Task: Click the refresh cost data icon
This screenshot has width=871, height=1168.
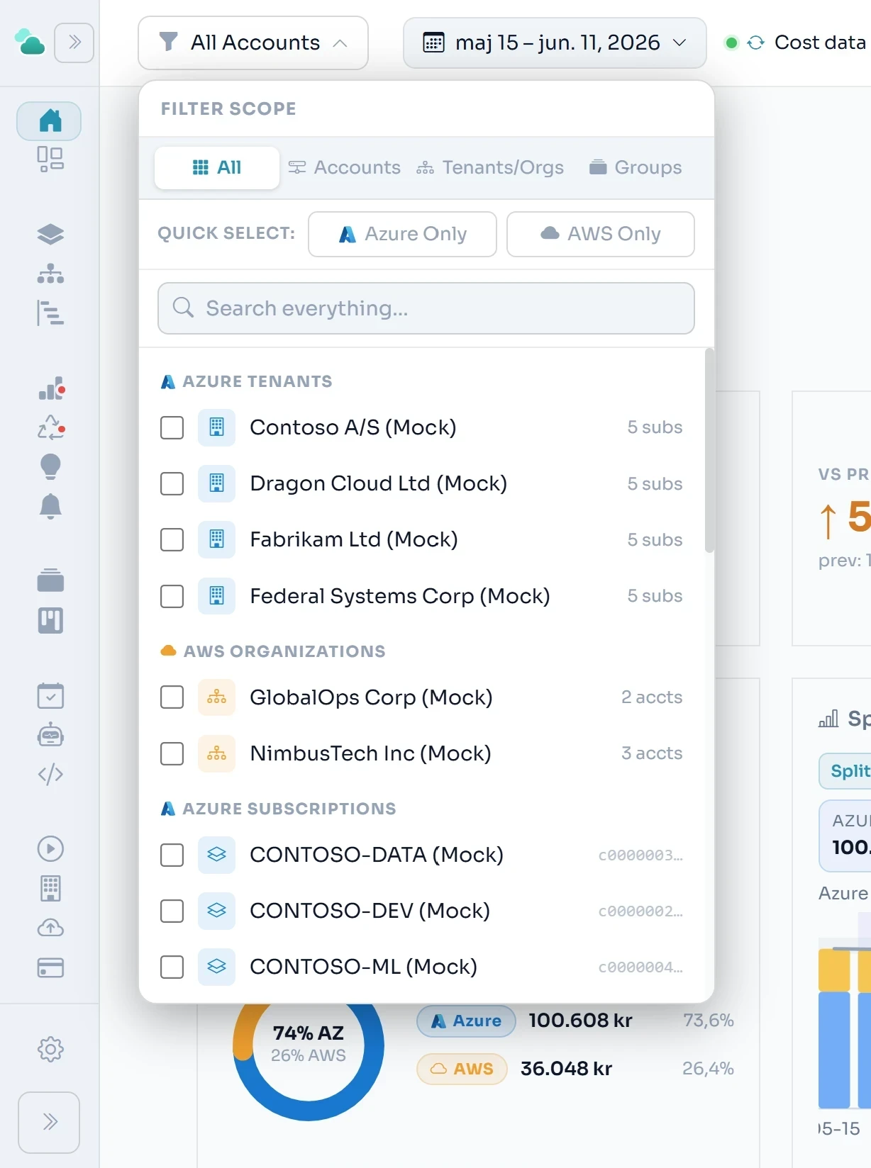Action: click(755, 43)
